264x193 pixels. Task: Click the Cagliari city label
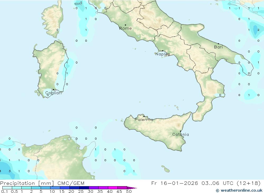54,93
